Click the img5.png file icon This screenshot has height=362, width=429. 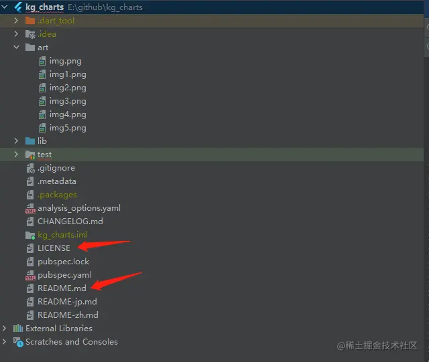[42, 128]
